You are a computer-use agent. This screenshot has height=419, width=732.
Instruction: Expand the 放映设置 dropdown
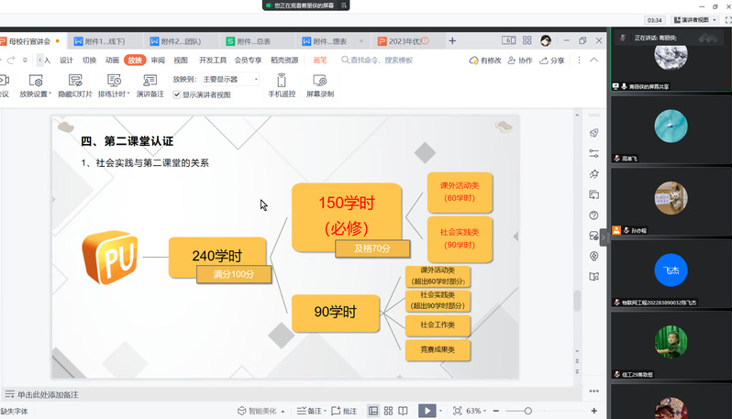50,94
